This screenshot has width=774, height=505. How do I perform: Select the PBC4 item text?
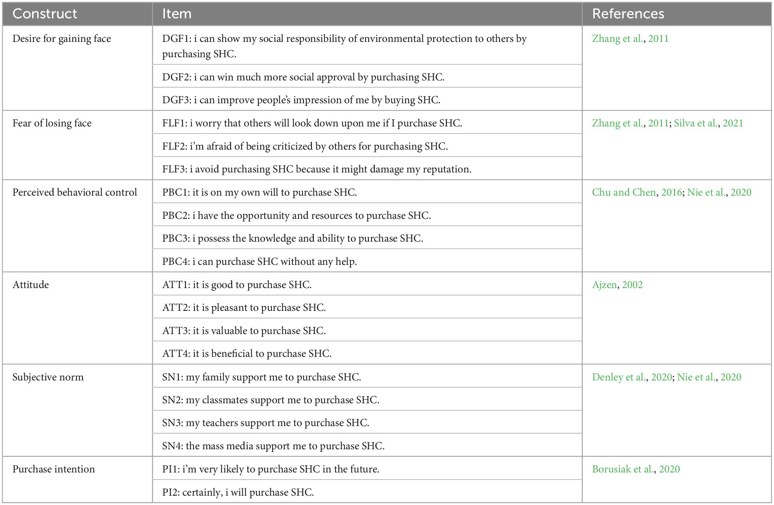coord(259,262)
